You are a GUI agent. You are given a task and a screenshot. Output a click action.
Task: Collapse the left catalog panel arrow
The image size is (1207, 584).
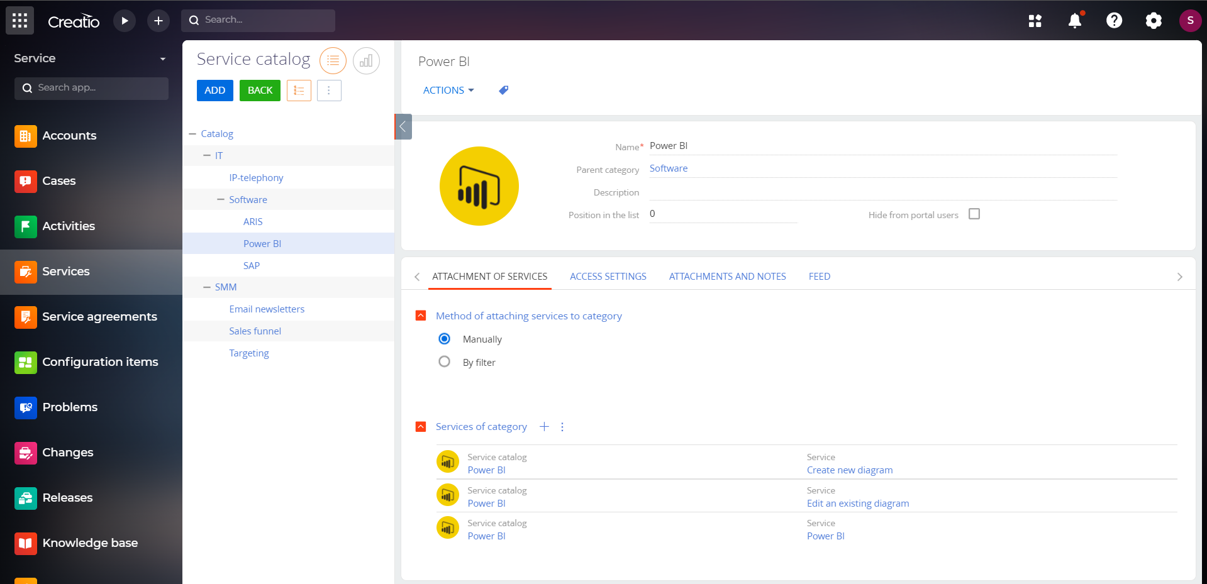pyautogui.click(x=403, y=126)
